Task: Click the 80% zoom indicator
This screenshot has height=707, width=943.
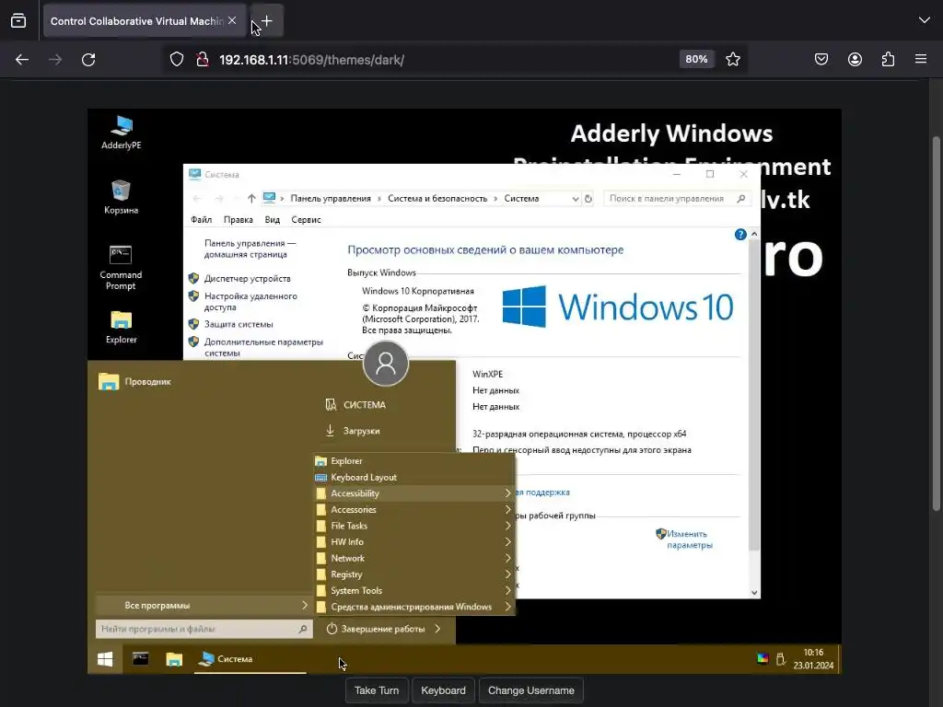Action: (x=696, y=60)
